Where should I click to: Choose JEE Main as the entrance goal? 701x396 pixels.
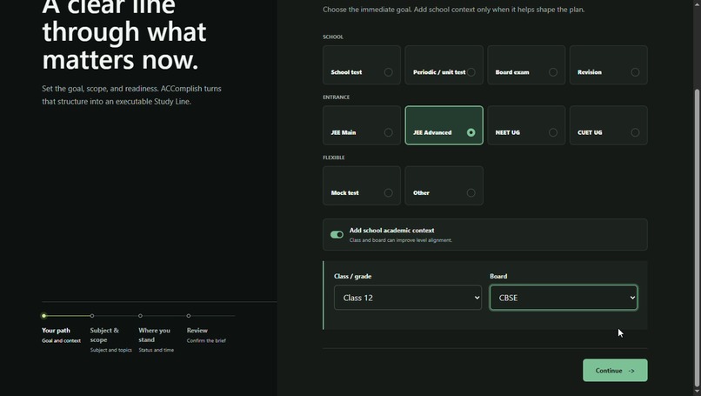361,125
